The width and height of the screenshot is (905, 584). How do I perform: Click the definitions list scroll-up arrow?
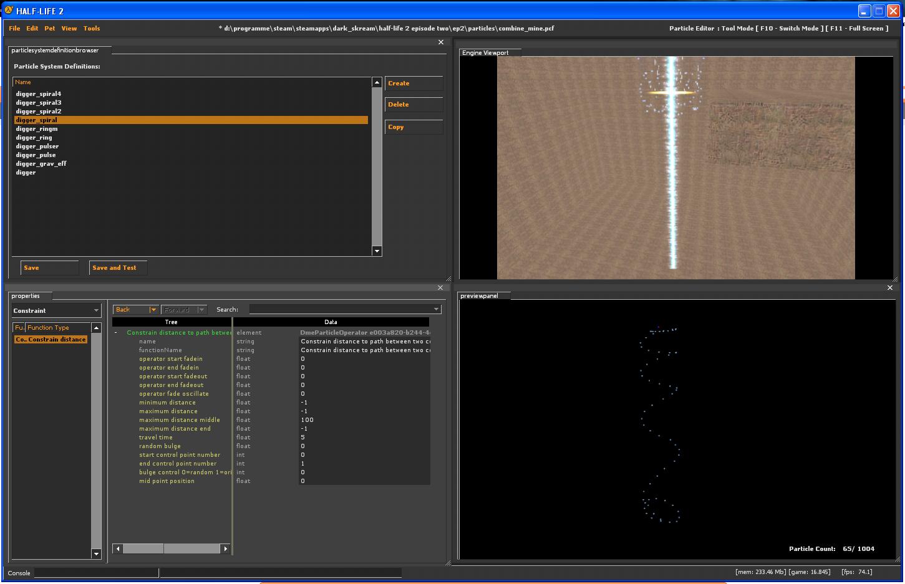click(377, 82)
